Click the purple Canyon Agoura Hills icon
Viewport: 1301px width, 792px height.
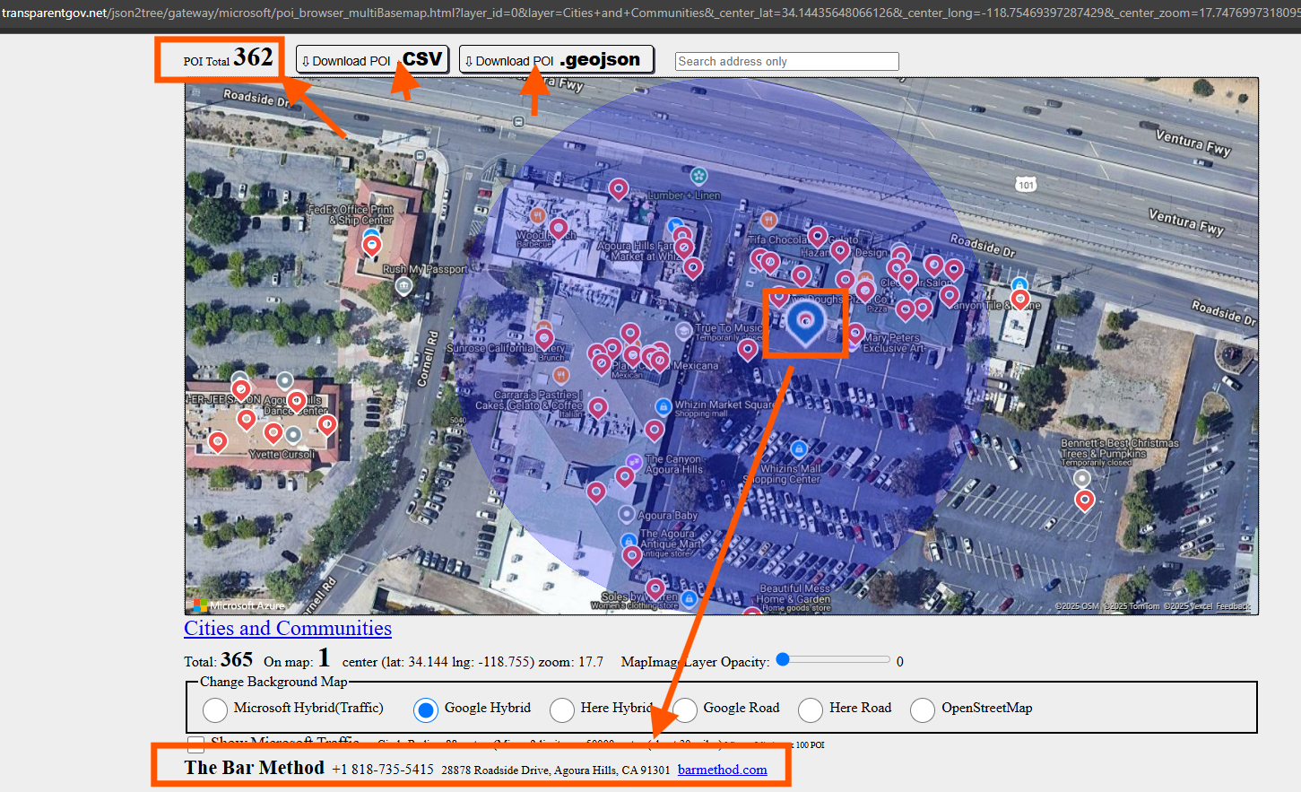634,462
